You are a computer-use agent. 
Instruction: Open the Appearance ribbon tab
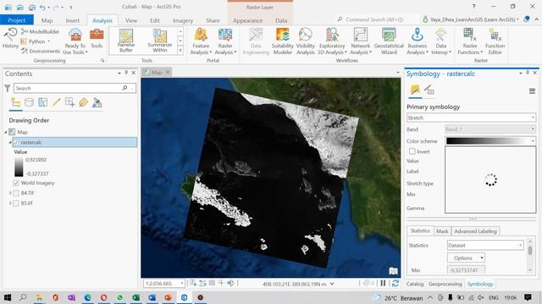click(x=247, y=20)
